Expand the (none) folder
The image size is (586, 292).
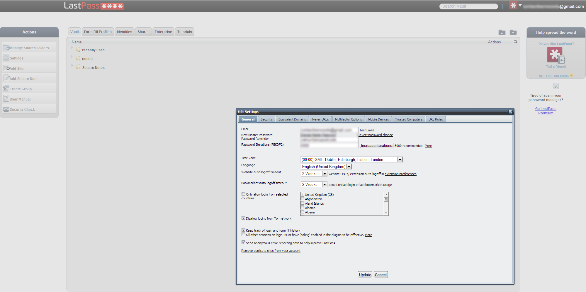[x=72, y=57]
